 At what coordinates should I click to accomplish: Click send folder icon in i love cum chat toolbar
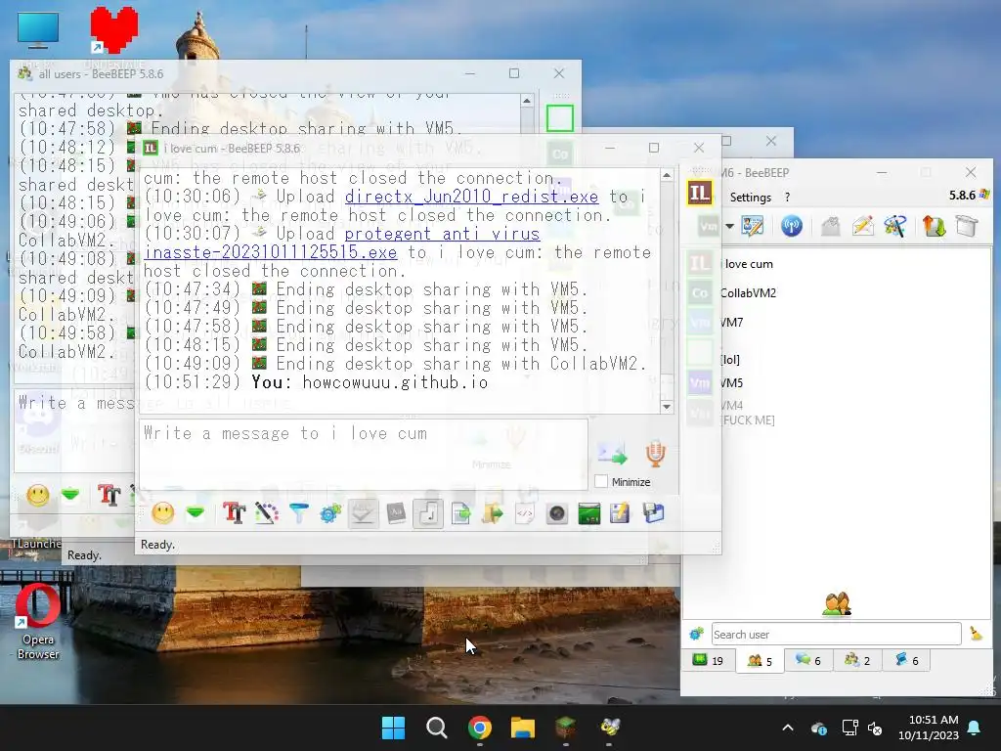pos(493,512)
